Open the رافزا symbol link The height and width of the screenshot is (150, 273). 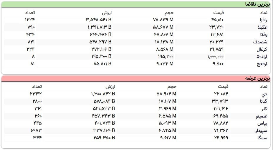click(262, 20)
